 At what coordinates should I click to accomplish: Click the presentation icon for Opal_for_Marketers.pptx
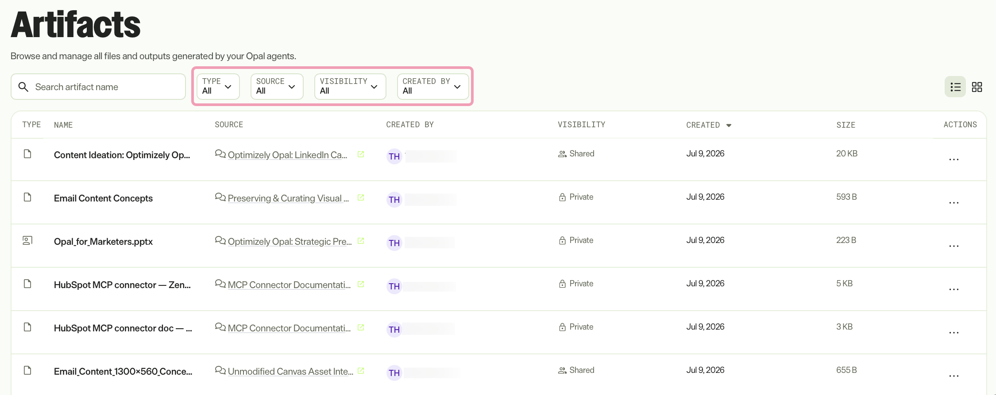(27, 240)
